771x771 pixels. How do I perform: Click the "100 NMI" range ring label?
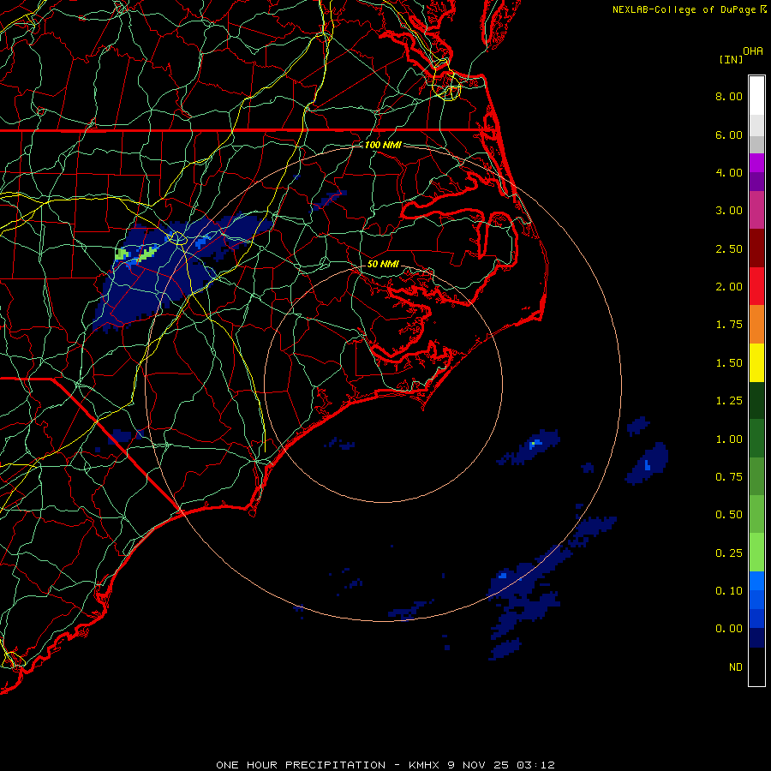(x=383, y=145)
